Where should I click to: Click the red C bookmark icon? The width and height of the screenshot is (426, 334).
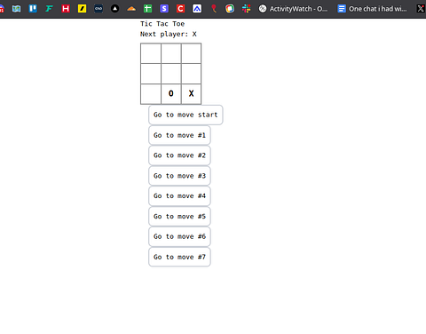coord(180,9)
